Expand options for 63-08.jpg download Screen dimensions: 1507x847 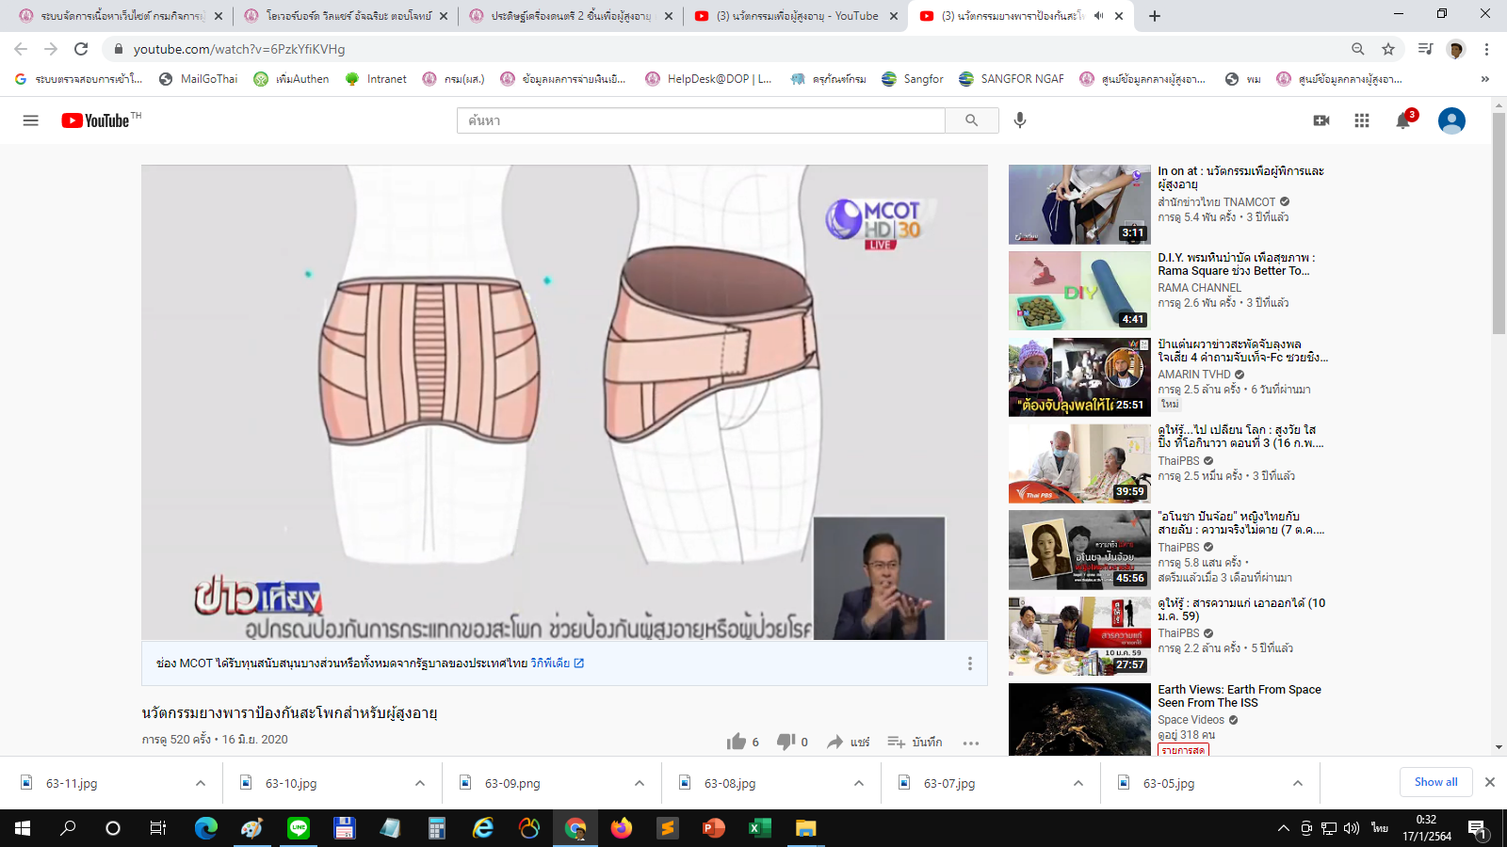click(x=859, y=783)
